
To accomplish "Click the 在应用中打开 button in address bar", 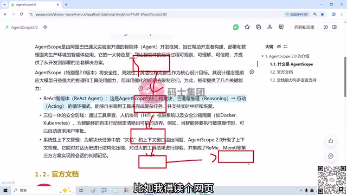I will (x=297, y=15).
